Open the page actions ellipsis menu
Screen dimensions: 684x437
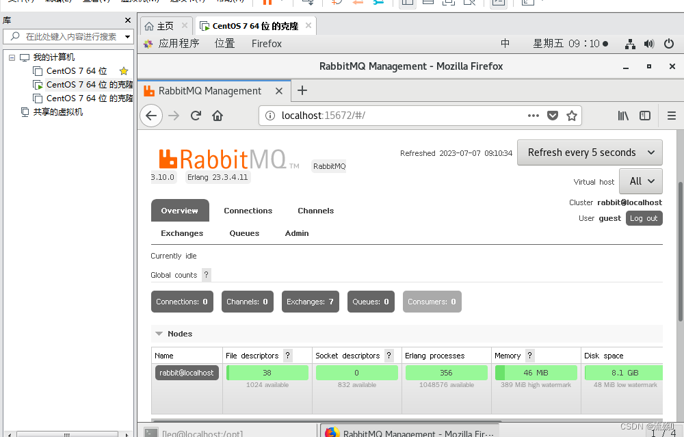533,116
